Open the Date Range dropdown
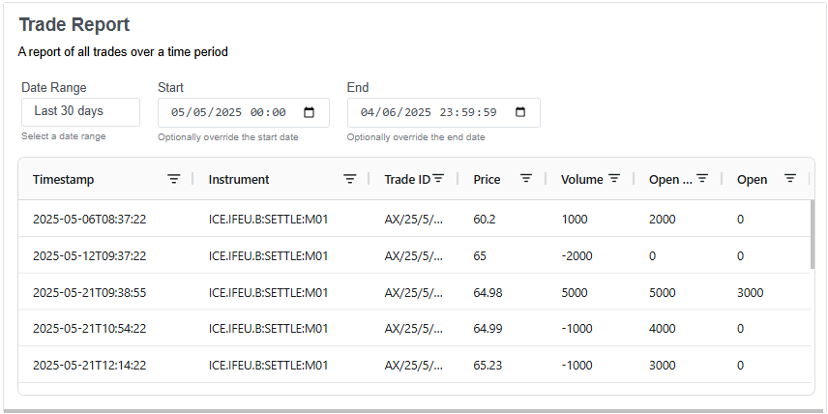This screenshot has height=414, width=828. (80, 111)
